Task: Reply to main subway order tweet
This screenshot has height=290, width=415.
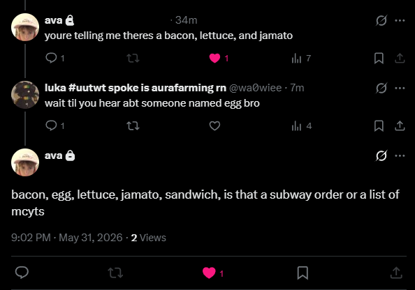Action: coord(22,273)
